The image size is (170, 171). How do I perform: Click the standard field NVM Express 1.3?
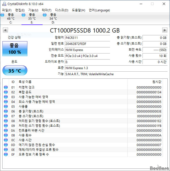[x=116, y=68]
